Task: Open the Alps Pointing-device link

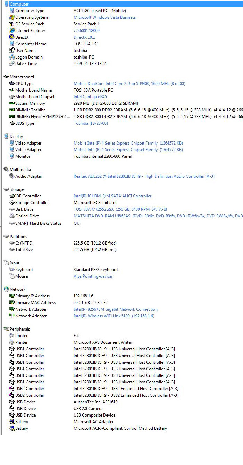Action: coord(93,276)
